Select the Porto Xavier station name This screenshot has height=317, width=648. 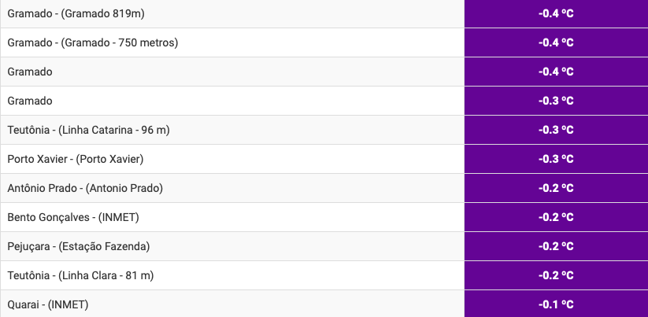coord(75,159)
